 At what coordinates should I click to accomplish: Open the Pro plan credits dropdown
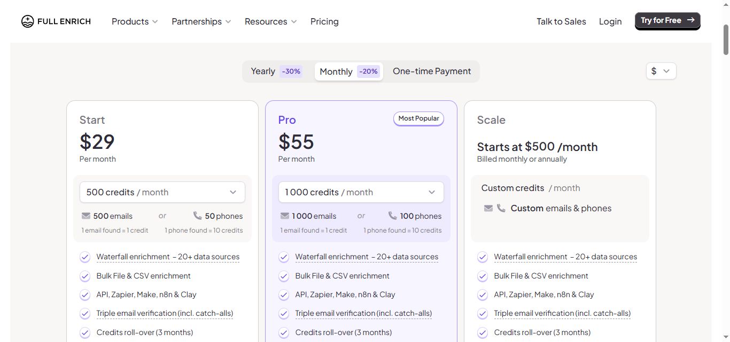(361, 192)
